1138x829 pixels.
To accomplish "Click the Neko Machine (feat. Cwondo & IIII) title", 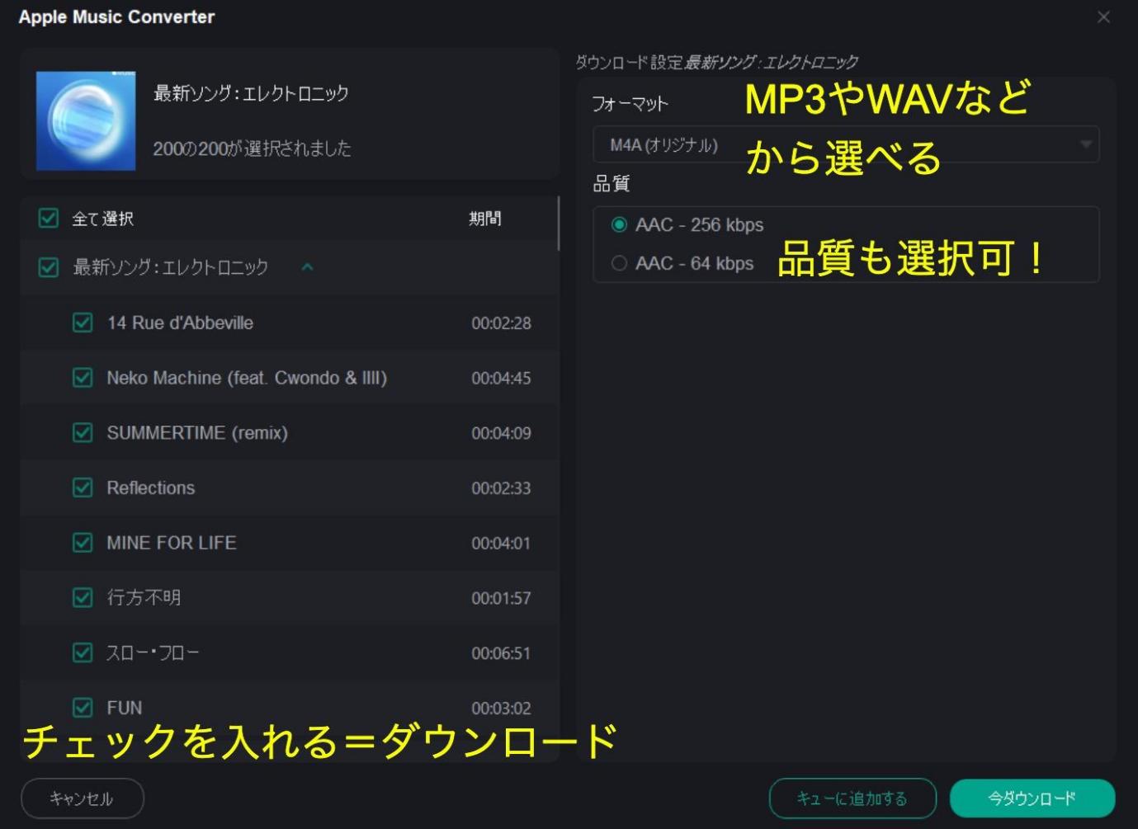I will [247, 378].
